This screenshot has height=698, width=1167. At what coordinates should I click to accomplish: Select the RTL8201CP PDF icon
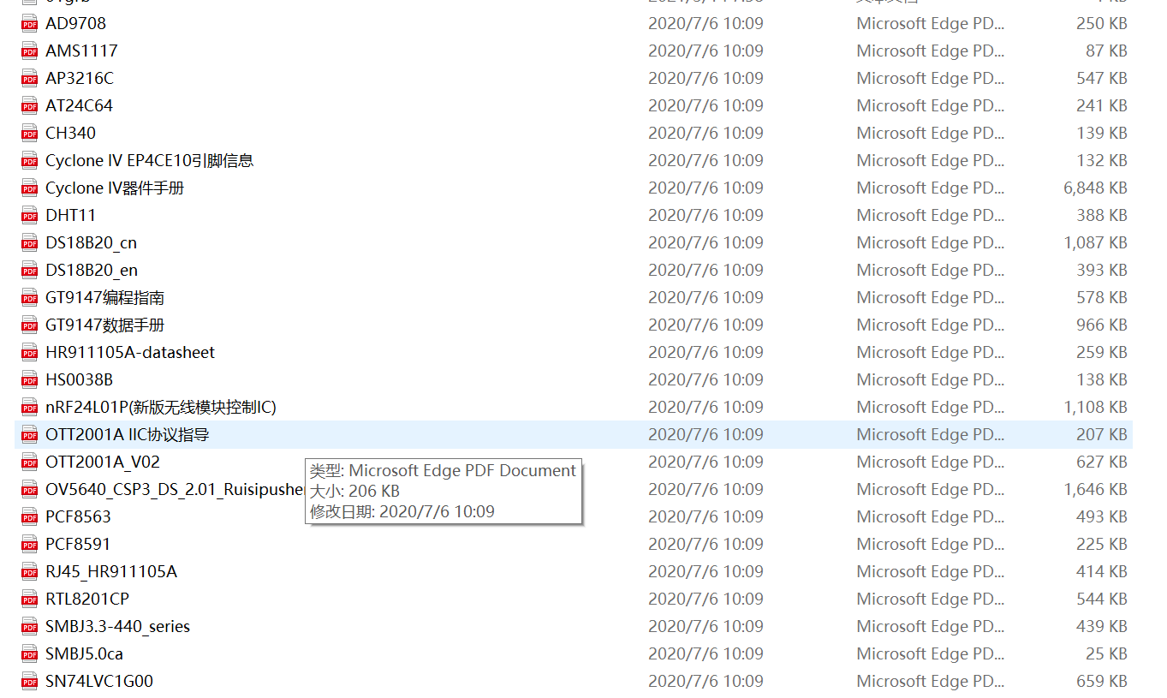click(x=30, y=600)
